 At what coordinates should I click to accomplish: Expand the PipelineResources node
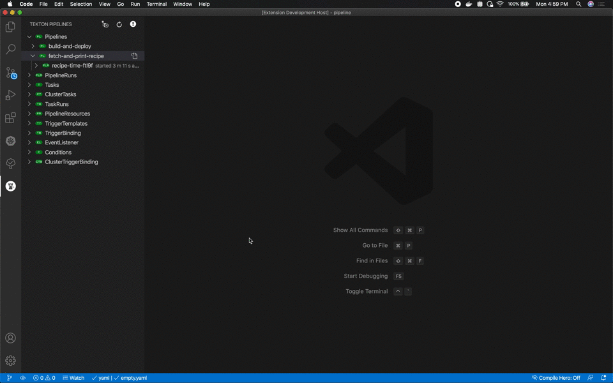29,114
